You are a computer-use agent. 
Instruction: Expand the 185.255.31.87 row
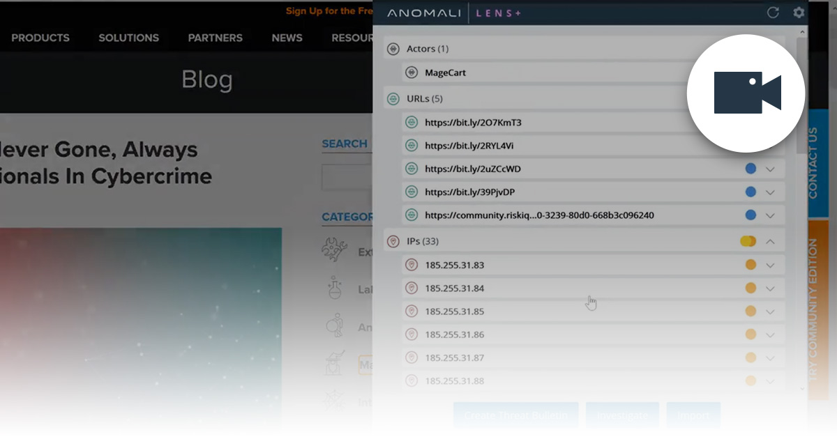[771, 357]
